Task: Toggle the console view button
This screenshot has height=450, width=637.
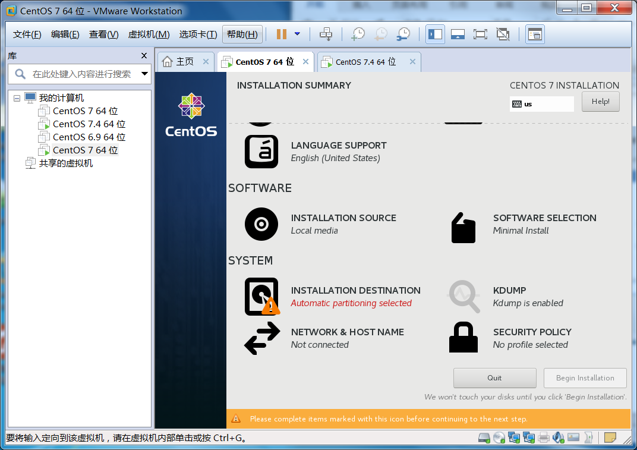Action: [x=535, y=34]
